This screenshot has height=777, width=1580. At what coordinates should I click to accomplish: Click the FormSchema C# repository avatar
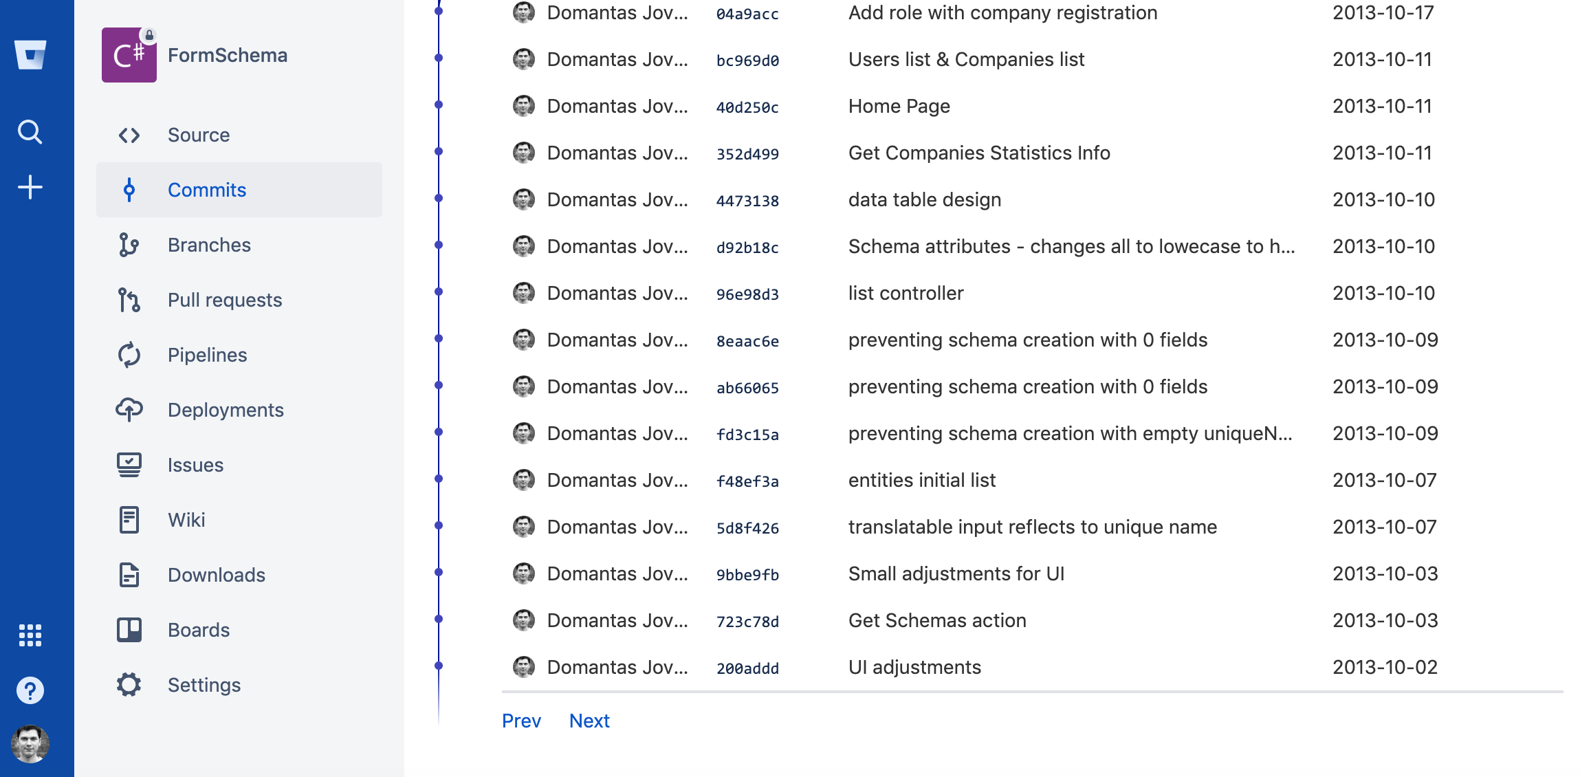pyautogui.click(x=129, y=55)
